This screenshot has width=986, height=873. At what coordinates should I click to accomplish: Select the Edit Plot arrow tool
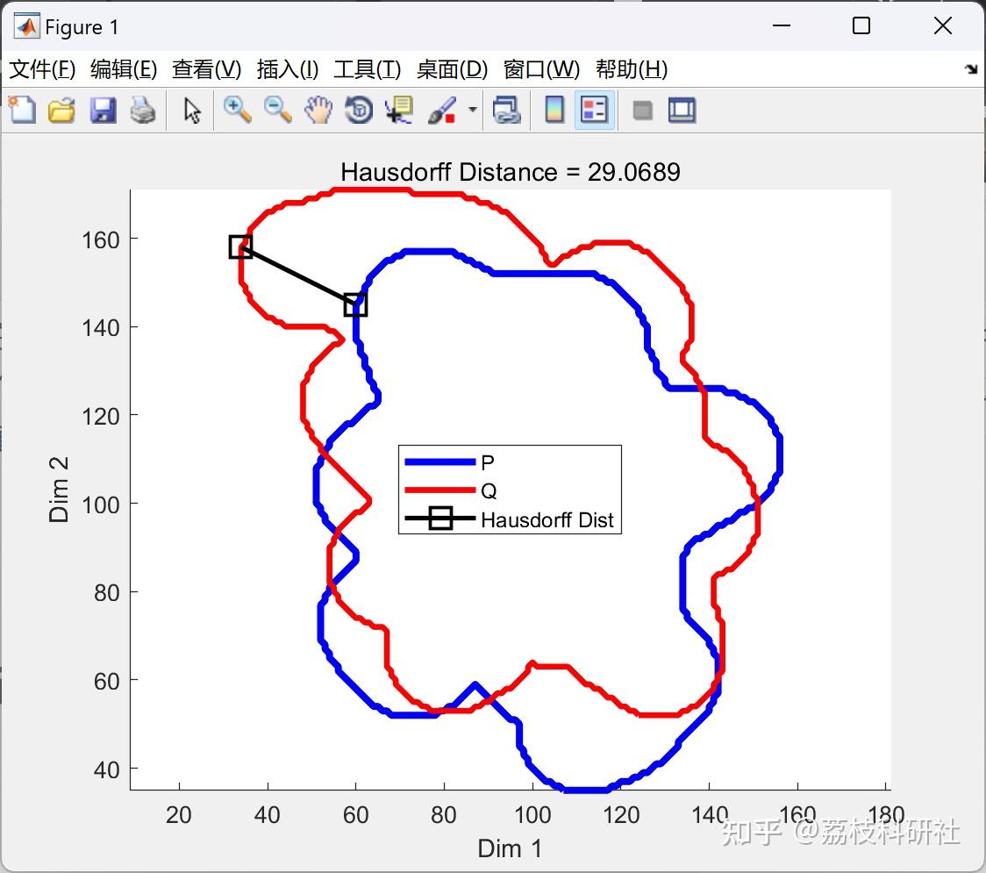tap(192, 110)
